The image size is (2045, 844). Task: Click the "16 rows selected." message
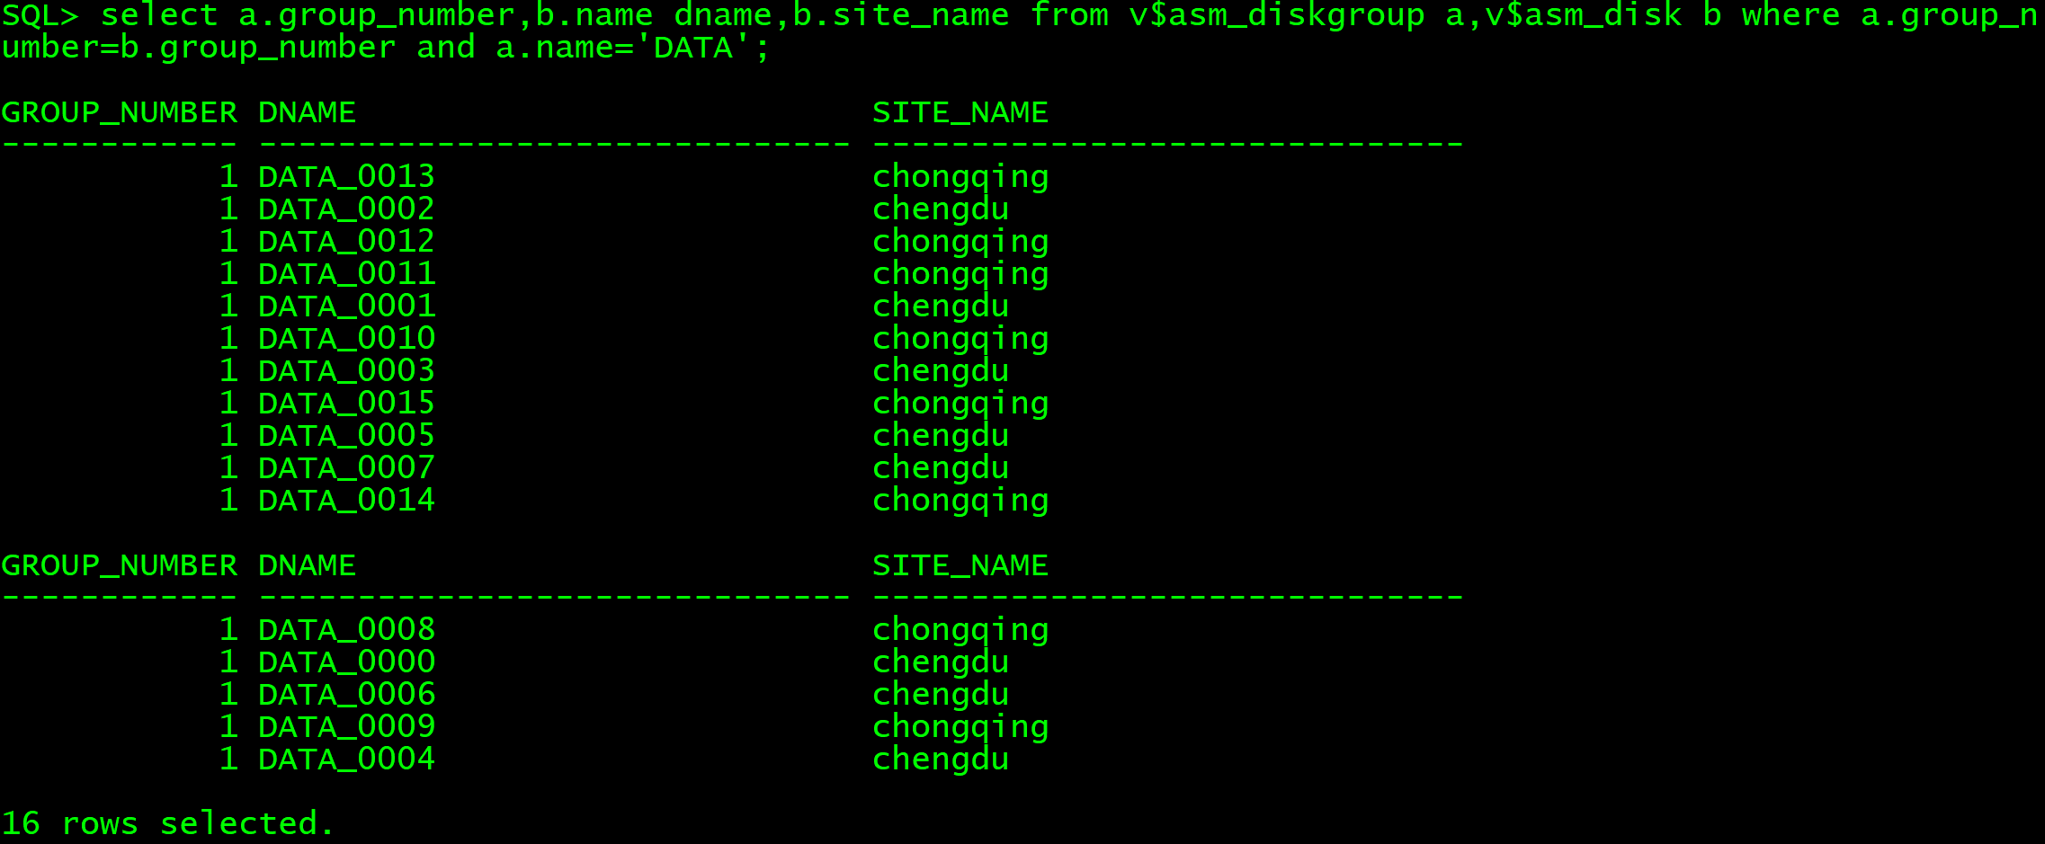(x=167, y=823)
